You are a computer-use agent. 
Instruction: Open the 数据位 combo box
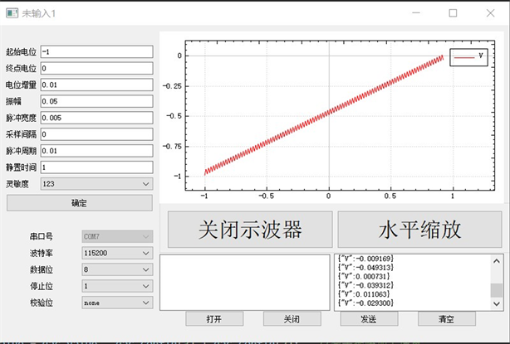[x=117, y=269]
